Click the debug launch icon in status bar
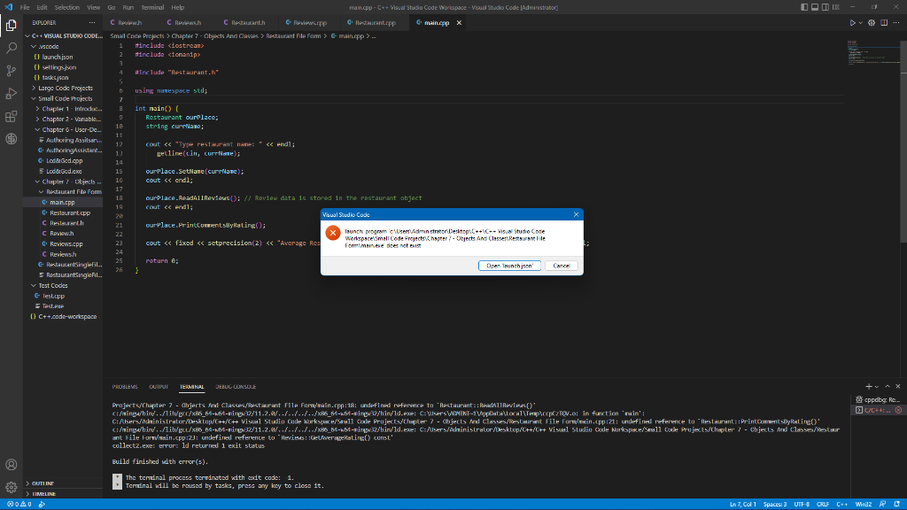 point(42,504)
